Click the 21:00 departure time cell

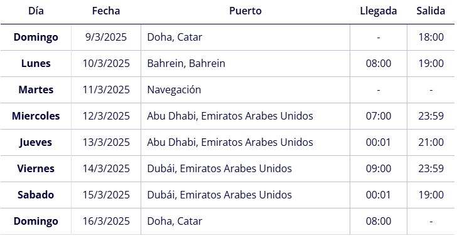[431, 142]
